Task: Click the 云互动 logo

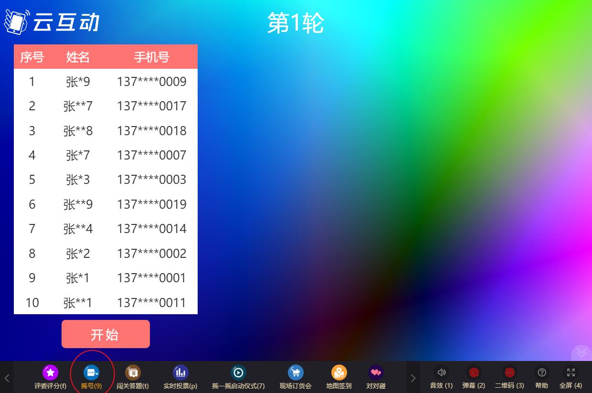Action: tap(52, 21)
